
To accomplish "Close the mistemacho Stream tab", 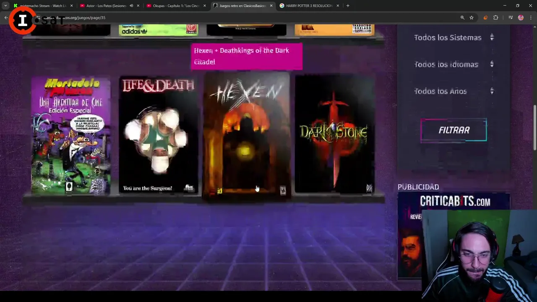I will coord(72,6).
